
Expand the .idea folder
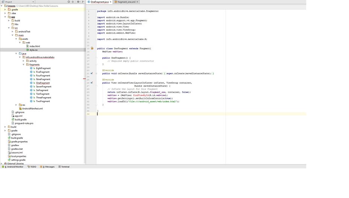(x=5, y=13)
